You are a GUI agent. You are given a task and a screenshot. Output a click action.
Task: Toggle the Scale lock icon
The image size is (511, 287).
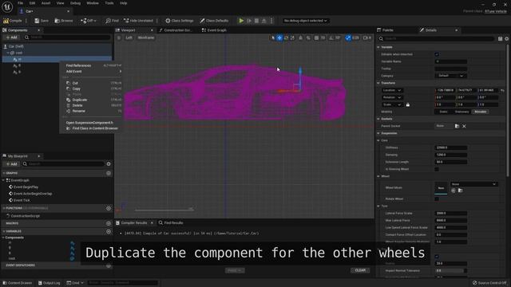[408, 104]
